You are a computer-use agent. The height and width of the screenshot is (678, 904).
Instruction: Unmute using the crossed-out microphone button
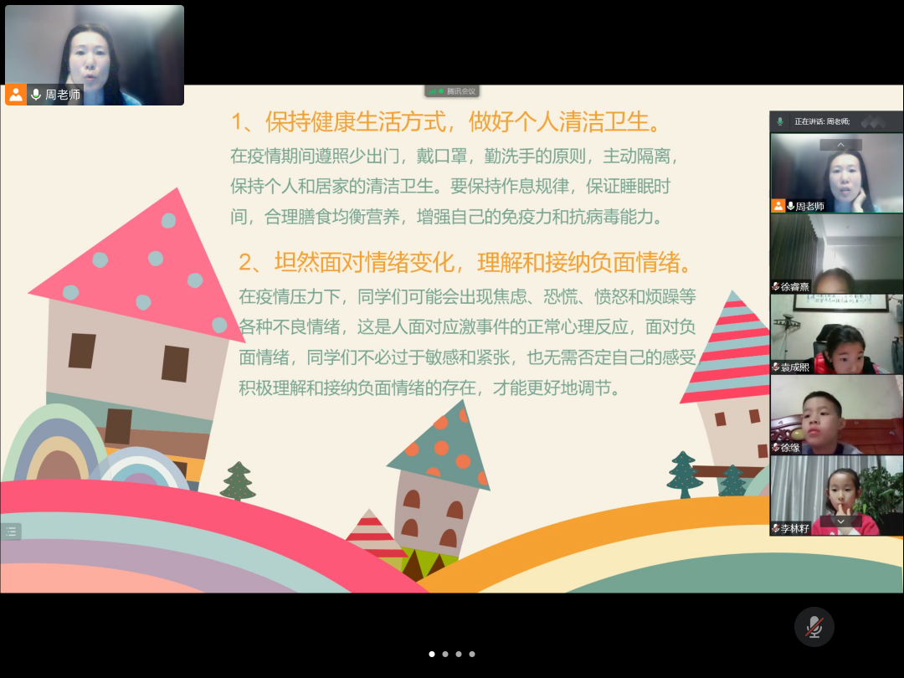pos(814,627)
